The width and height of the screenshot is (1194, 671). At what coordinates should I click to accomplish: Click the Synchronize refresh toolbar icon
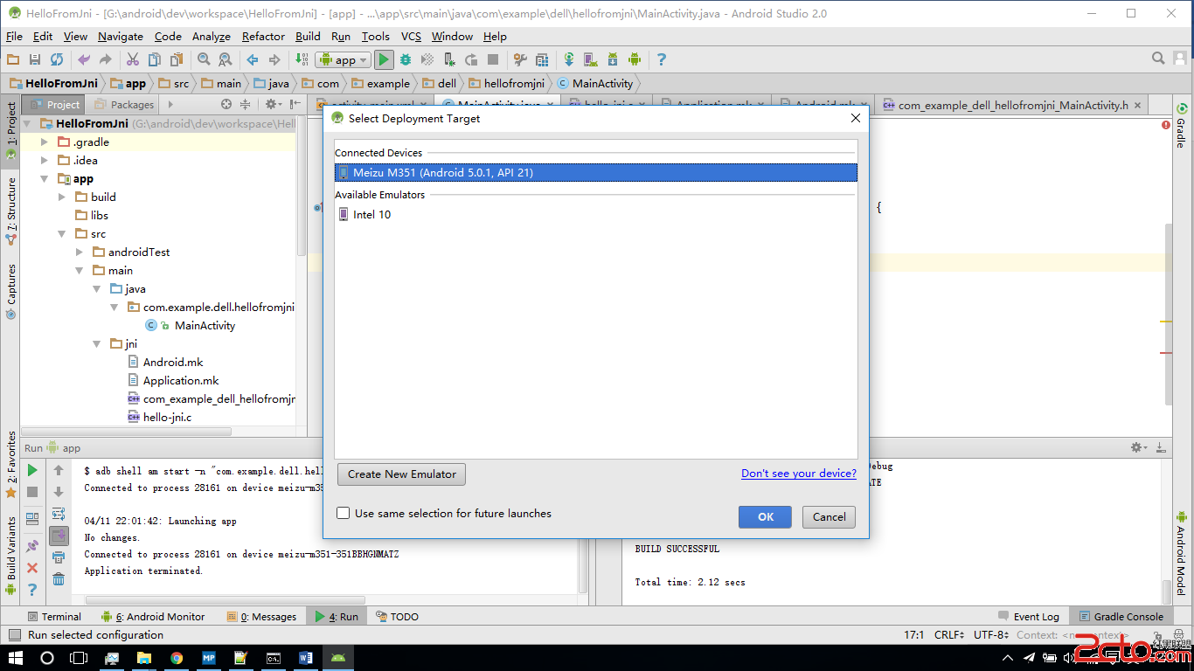pyautogui.click(x=57, y=59)
